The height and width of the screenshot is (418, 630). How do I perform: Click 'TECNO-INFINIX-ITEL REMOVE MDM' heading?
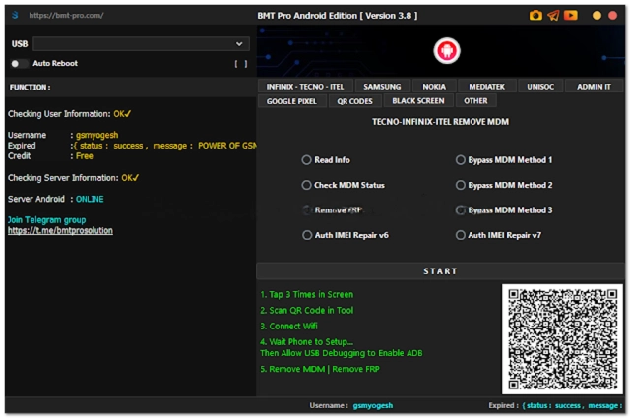point(440,122)
